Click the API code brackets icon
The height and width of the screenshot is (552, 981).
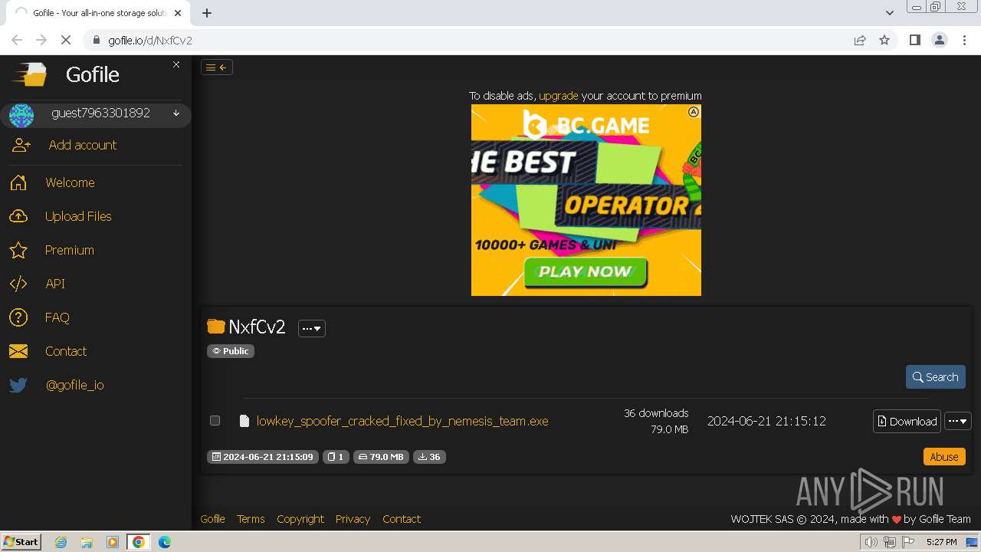pyautogui.click(x=18, y=284)
